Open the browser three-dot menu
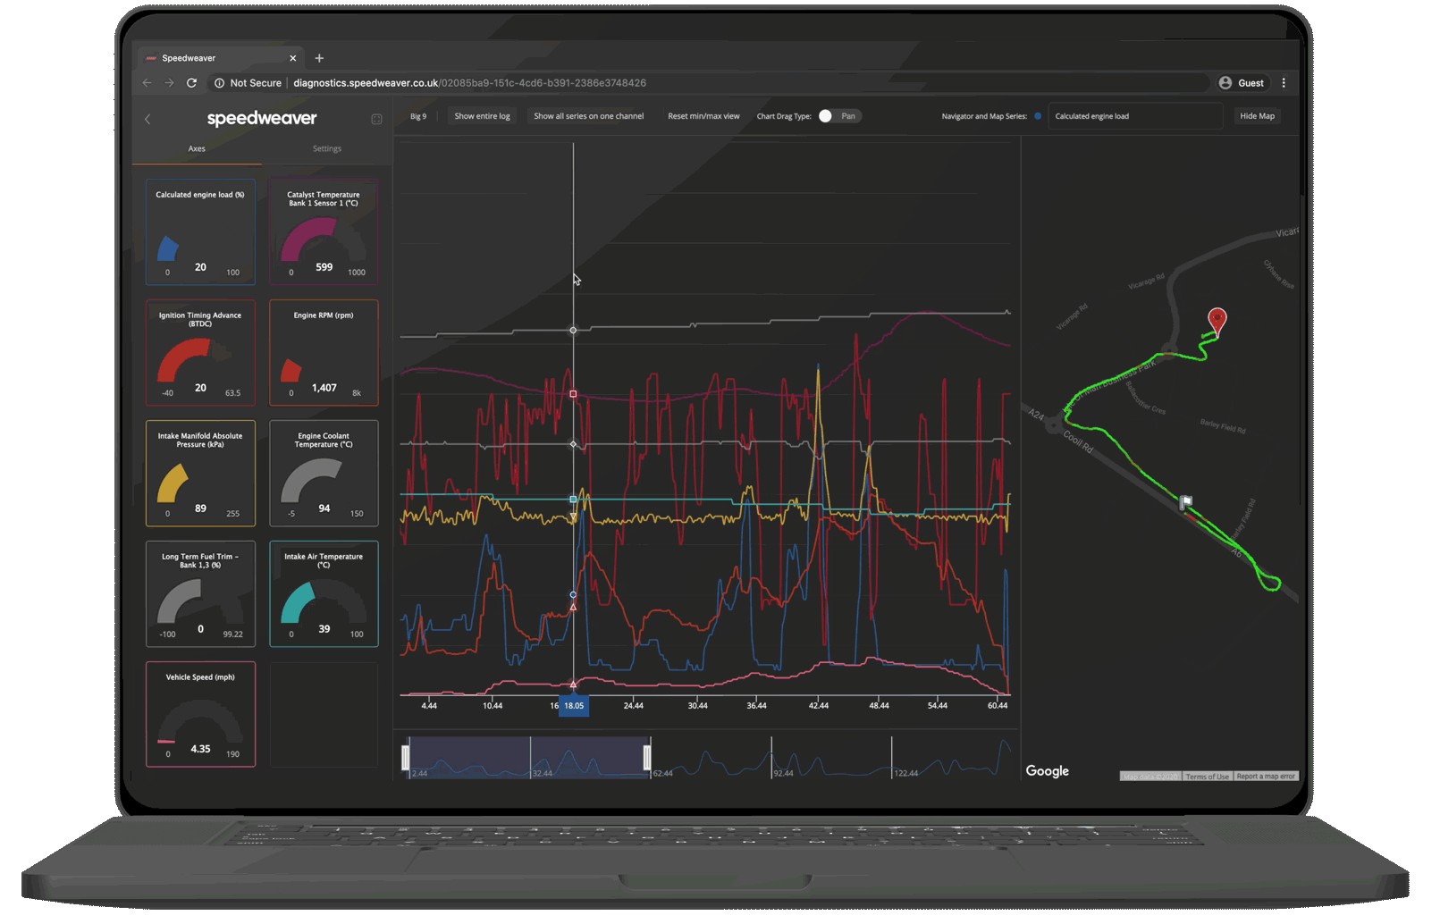This screenshot has width=1440, height=924. tap(1284, 83)
